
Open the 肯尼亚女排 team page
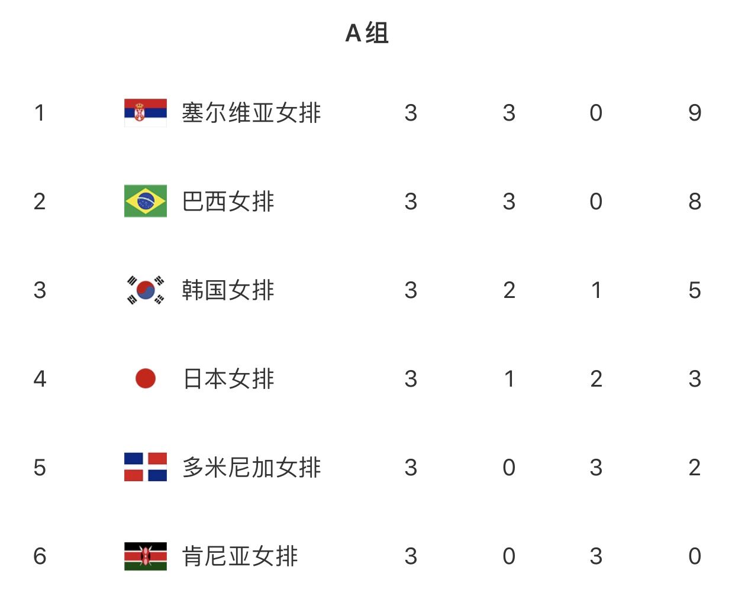point(240,556)
